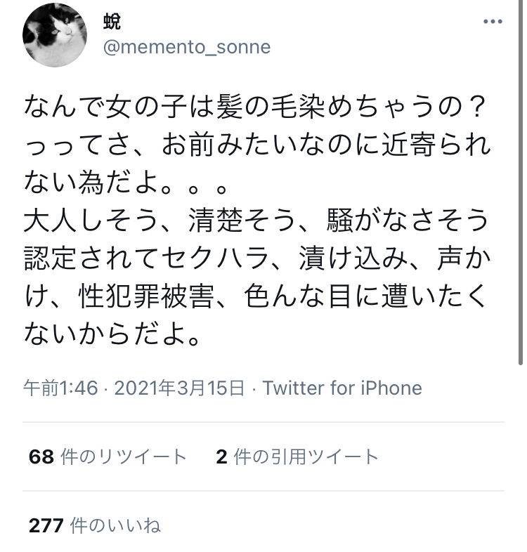
Task: Click the tweet's last line ないからだよ。
Action: (x=112, y=334)
